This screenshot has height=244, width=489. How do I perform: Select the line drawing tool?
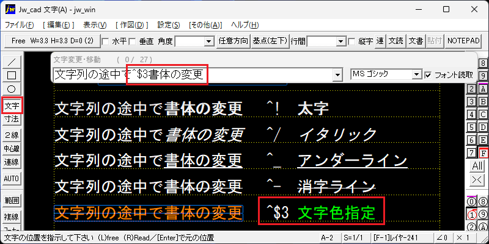click(x=12, y=62)
